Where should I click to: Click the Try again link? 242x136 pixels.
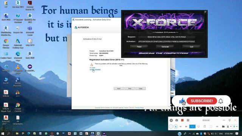pyautogui.click(x=92, y=68)
